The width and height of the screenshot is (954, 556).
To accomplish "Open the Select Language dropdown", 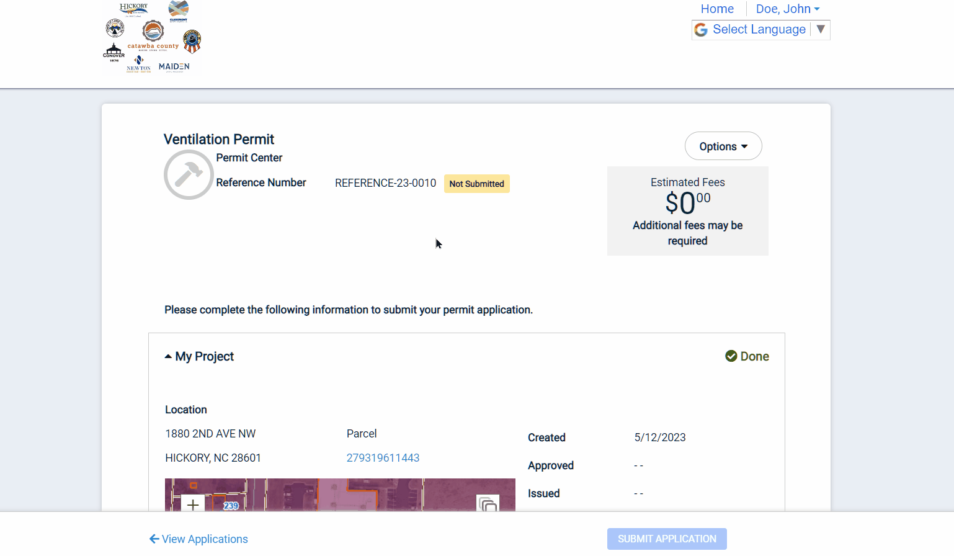I will [760, 30].
